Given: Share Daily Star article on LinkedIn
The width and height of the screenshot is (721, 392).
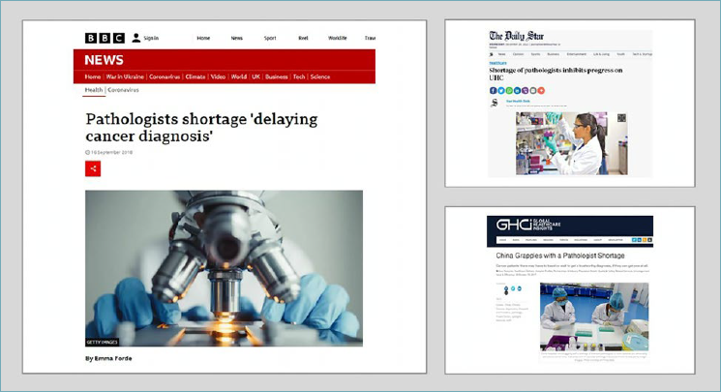Looking at the screenshot, I should point(518,91).
